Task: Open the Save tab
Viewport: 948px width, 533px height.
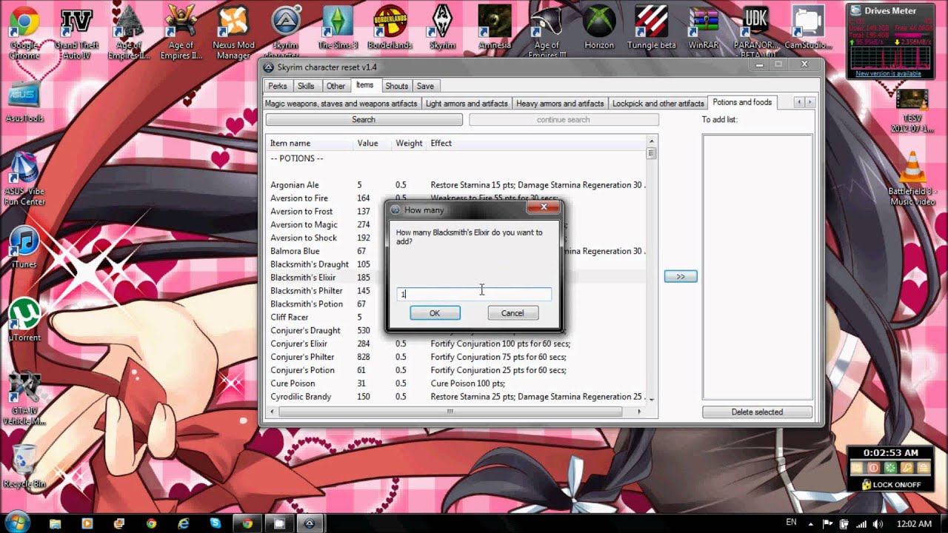Action: point(425,86)
